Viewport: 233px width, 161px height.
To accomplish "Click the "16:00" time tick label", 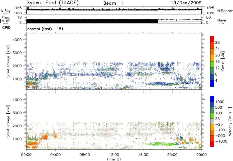I will [x=143, y=155].
